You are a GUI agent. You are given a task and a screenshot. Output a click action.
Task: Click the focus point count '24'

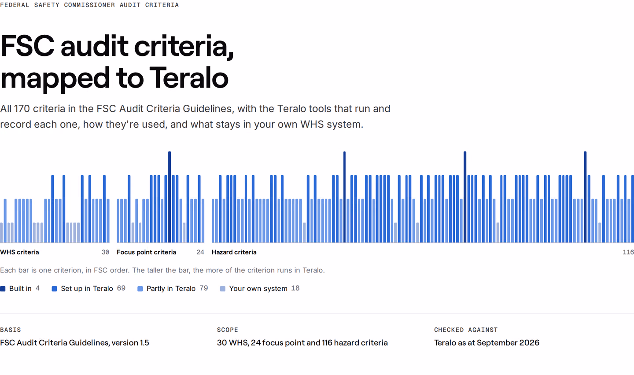coord(200,252)
